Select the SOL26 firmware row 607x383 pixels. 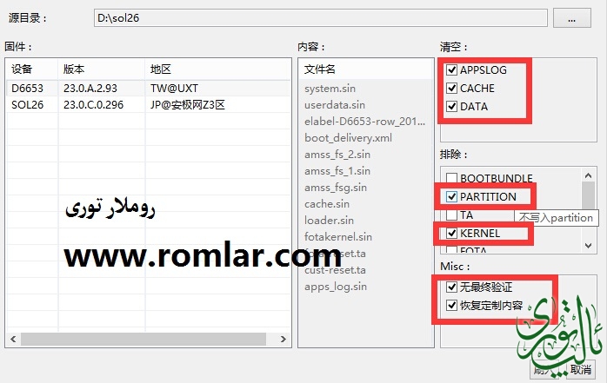tap(148, 105)
